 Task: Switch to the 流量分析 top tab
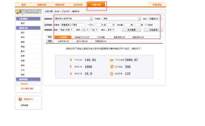coord(42,5)
